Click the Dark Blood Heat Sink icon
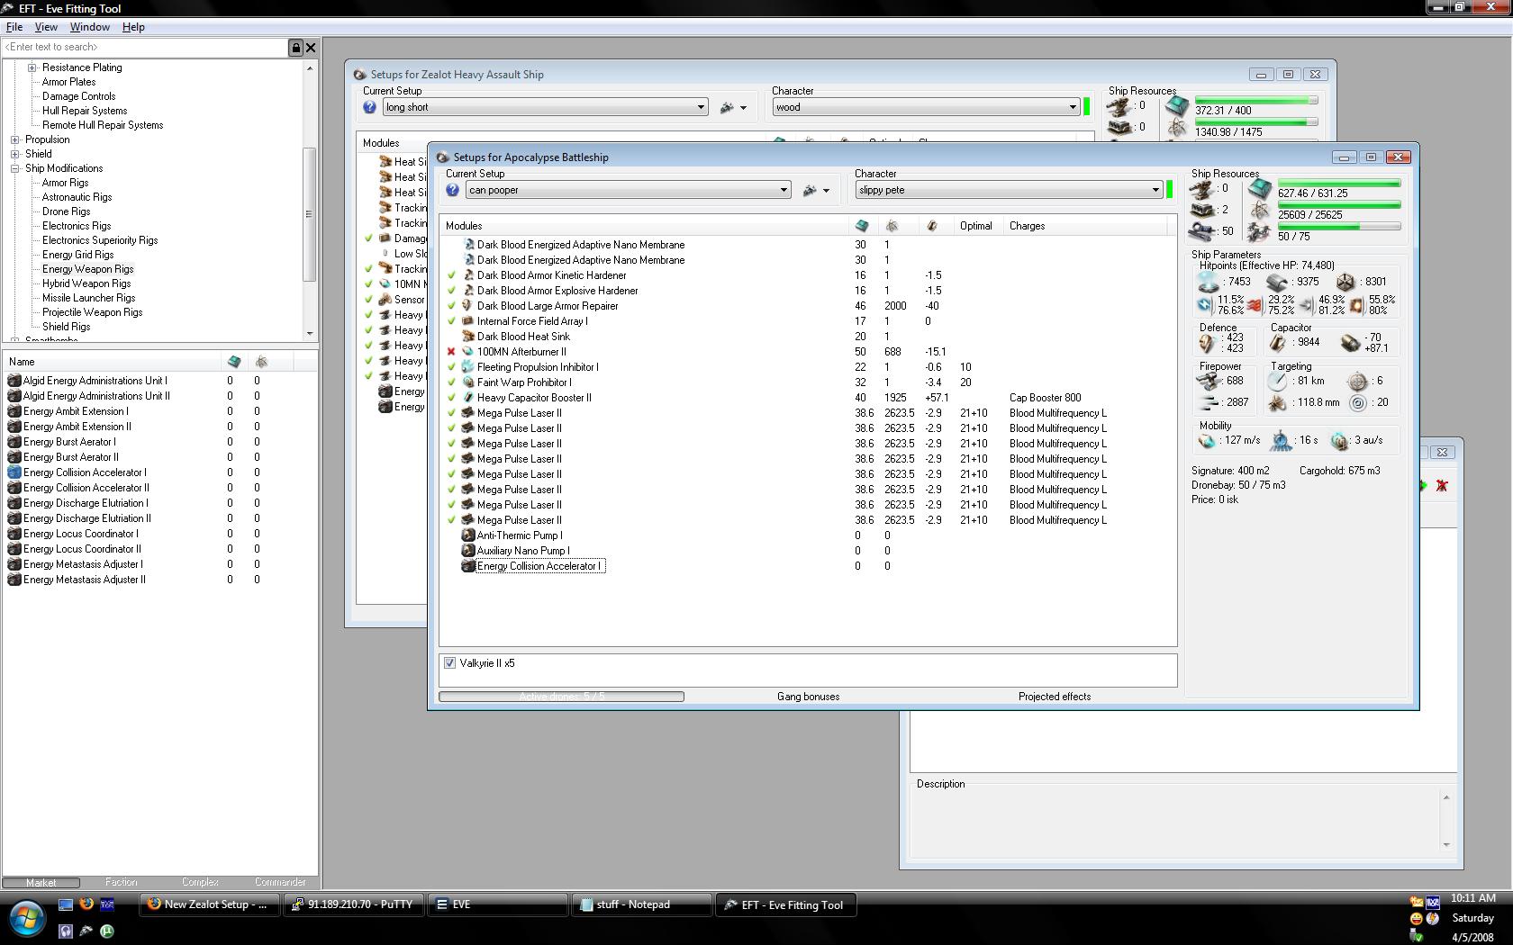1513x945 pixels. (467, 337)
